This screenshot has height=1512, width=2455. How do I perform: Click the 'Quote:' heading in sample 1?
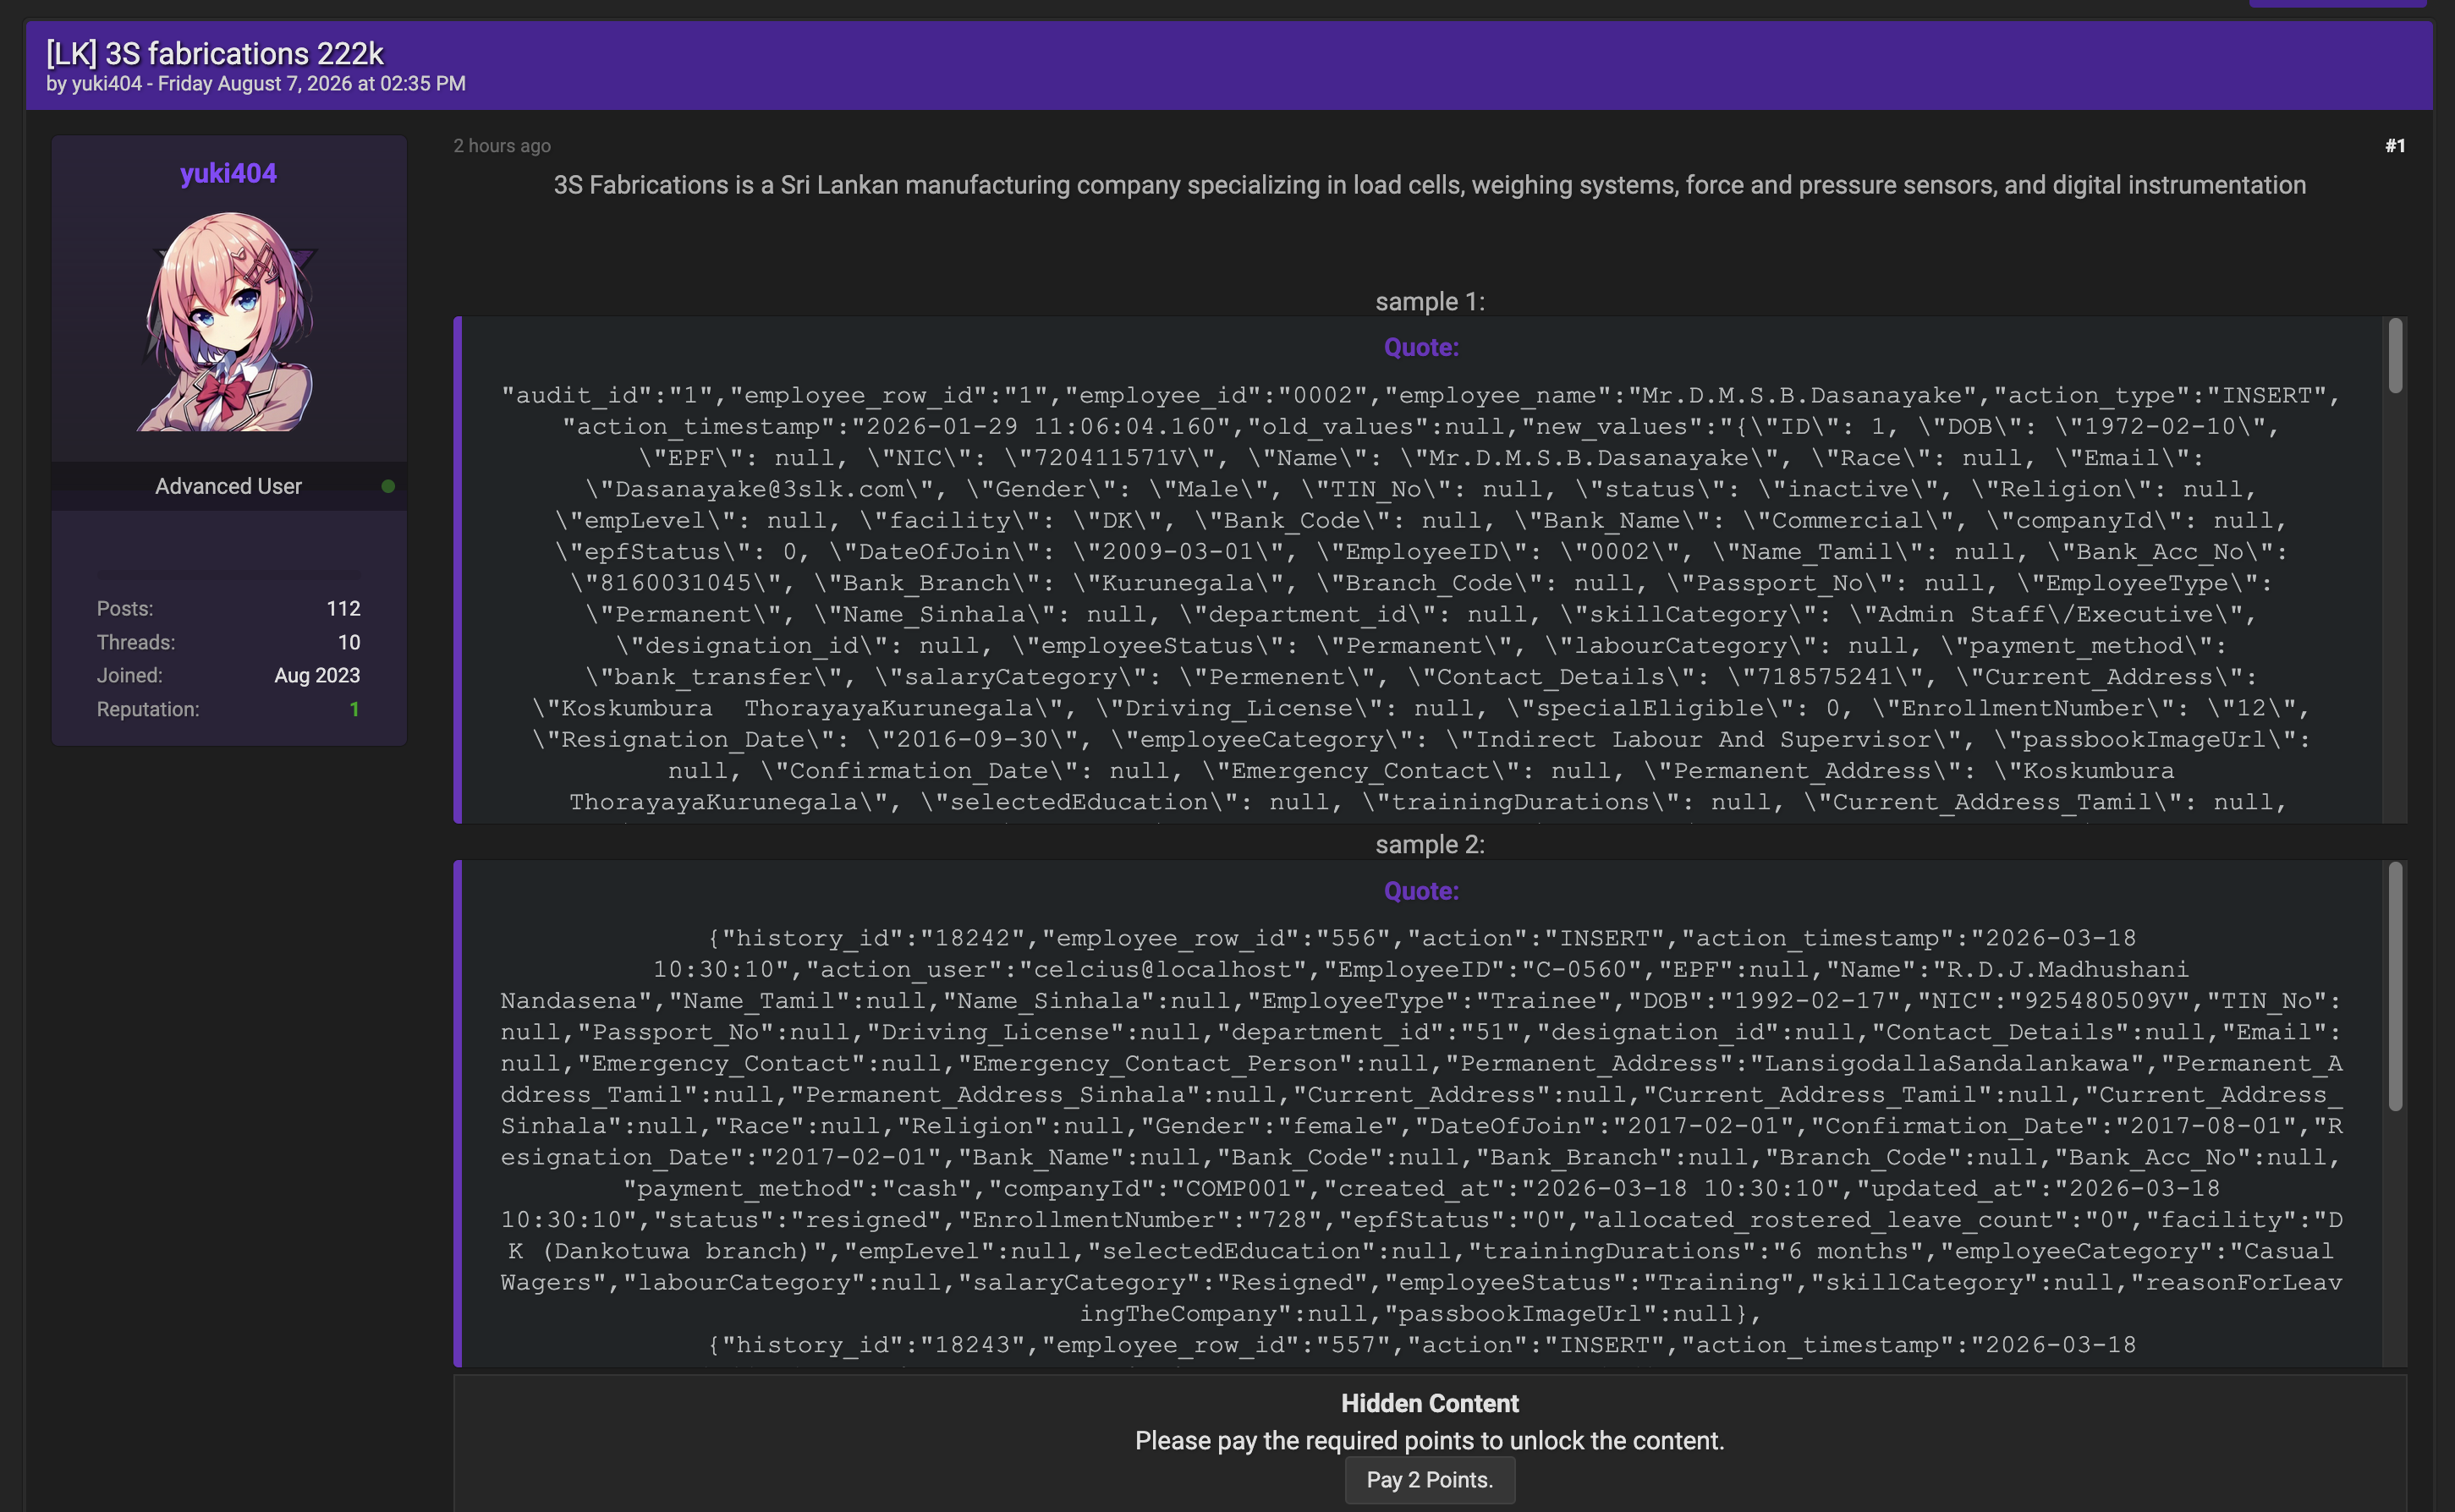click(x=1420, y=347)
